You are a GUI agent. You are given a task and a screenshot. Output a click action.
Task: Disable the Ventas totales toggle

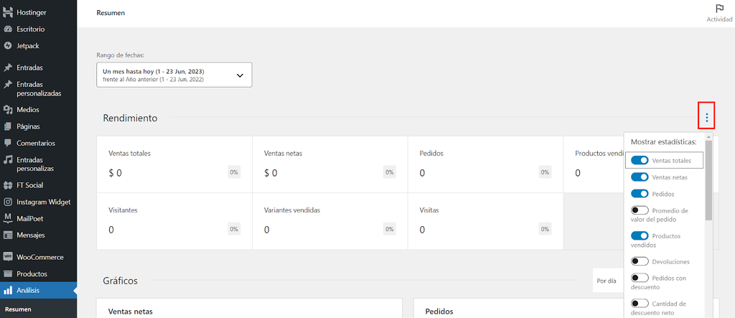(x=640, y=160)
